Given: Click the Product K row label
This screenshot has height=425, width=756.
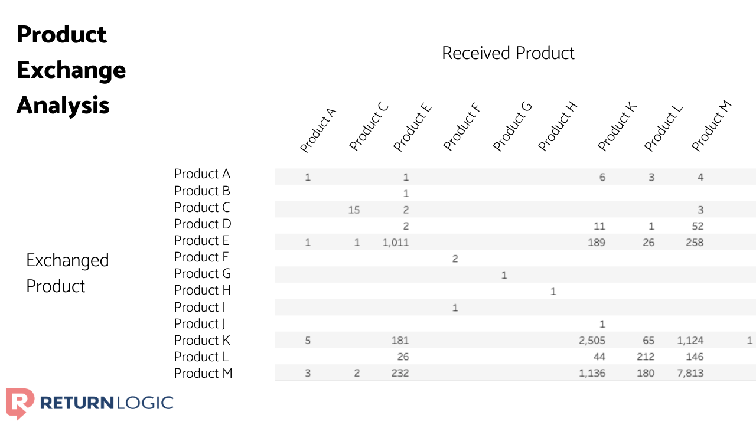Looking at the screenshot, I should click(x=202, y=341).
